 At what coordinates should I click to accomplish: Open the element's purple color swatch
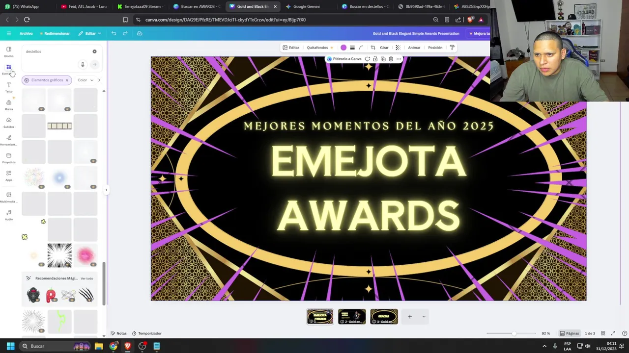(x=343, y=48)
